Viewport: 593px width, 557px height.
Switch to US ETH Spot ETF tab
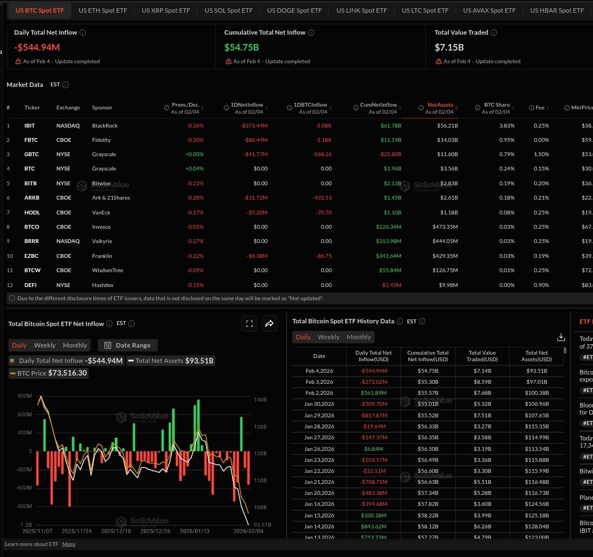point(102,10)
